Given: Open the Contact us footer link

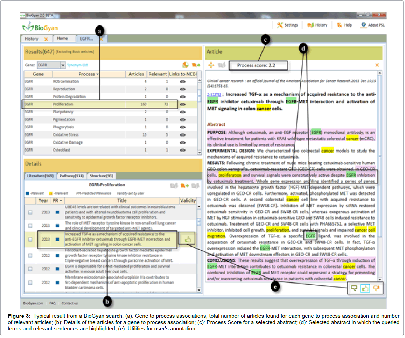Looking at the screenshot, I should (69, 304).
